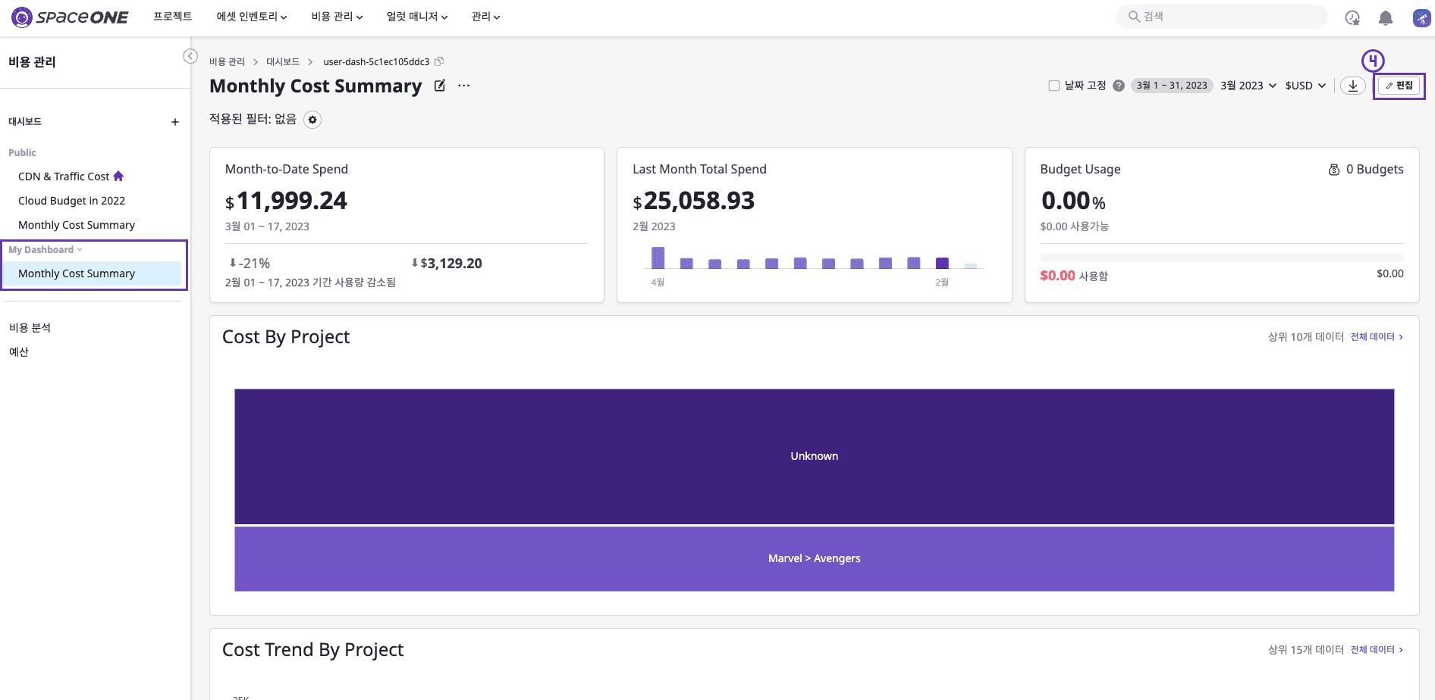Image resolution: width=1435 pixels, height=700 pixels.
Task: Click the date badge 3월 1 ~ 31, 2023
Action: (1172, 86)
